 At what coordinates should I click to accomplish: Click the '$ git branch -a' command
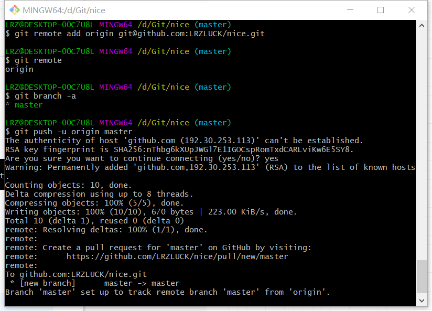tap(40, 96)
